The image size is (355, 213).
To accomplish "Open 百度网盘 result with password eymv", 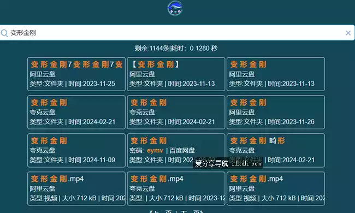I will point(176,151).
